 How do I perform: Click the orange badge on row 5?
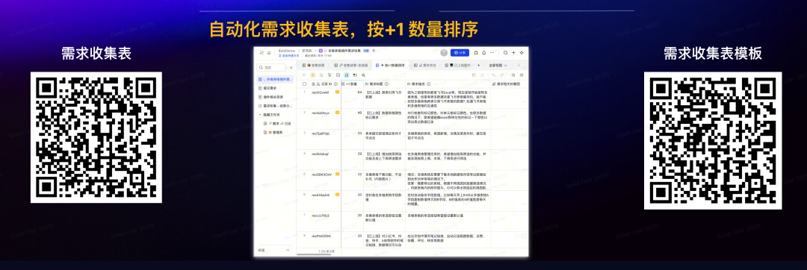point(337,174)
